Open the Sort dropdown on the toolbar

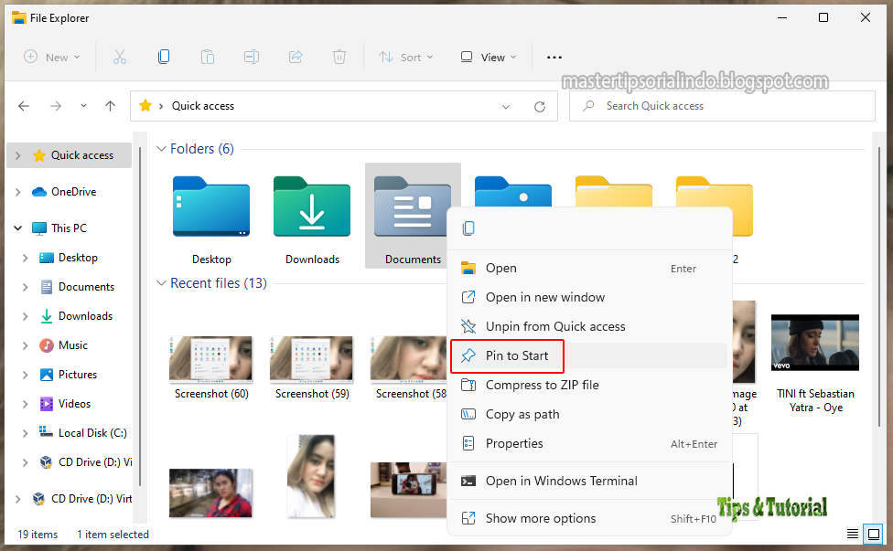(x=406, y=57)
